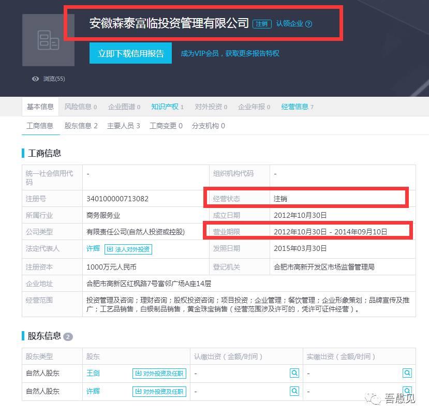
Task: Click the 浏览(55) eye icon
Action: [35, 79]
